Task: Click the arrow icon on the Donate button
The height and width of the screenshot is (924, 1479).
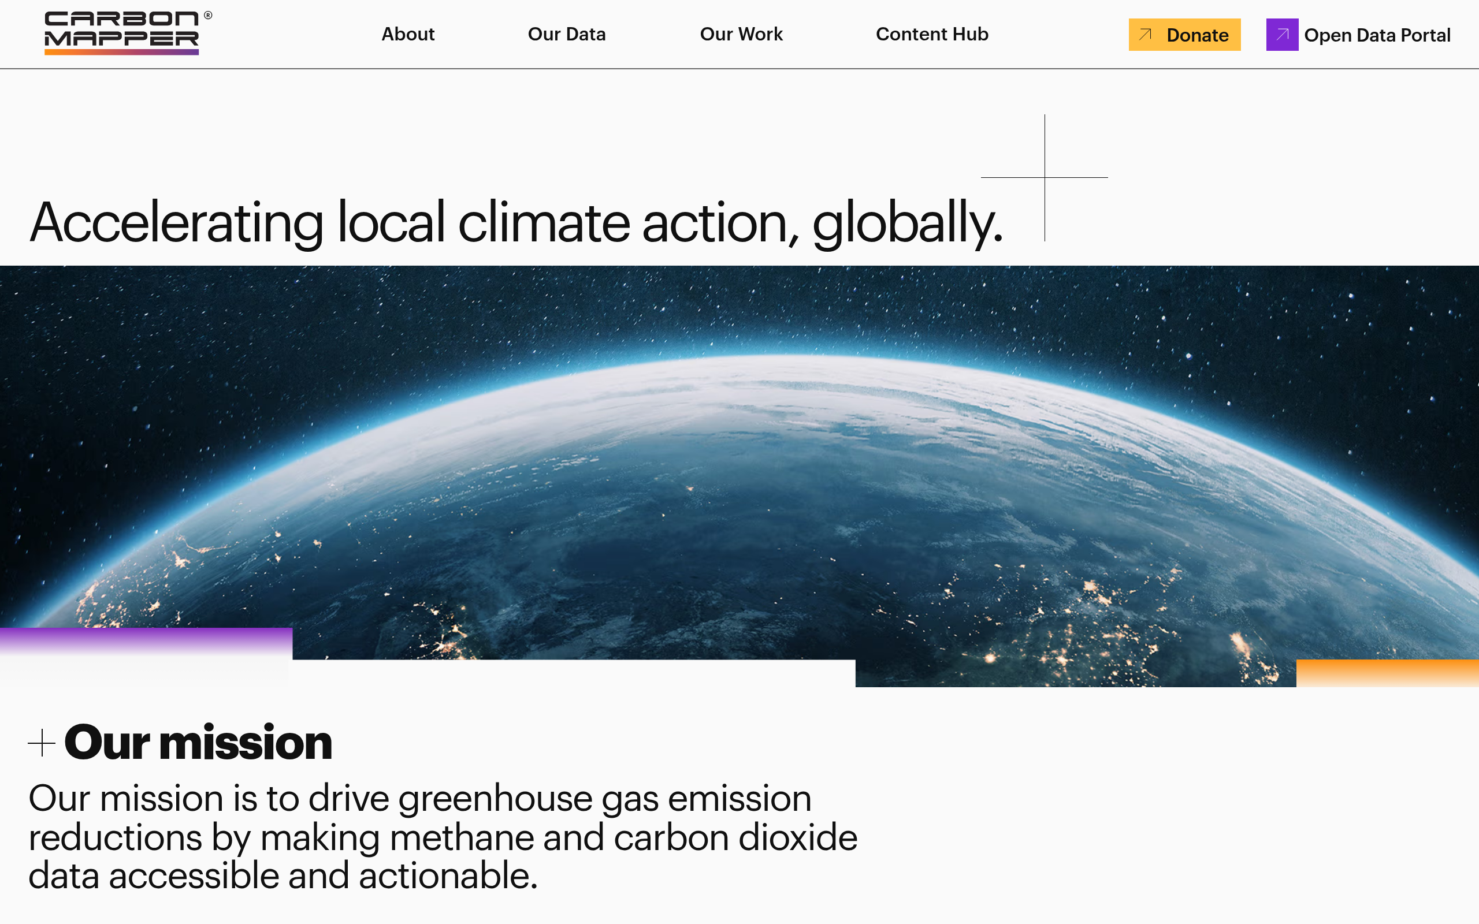Action: [1145, 34]
